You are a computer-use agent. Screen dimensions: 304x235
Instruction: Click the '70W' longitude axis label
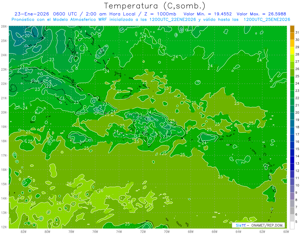point(167,231)
